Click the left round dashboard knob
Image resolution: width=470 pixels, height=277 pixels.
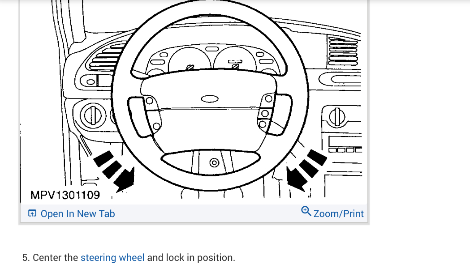point(93,115)
